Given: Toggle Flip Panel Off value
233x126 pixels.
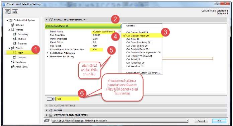Looking at the screenshot, I should click(x=95, y=46).
